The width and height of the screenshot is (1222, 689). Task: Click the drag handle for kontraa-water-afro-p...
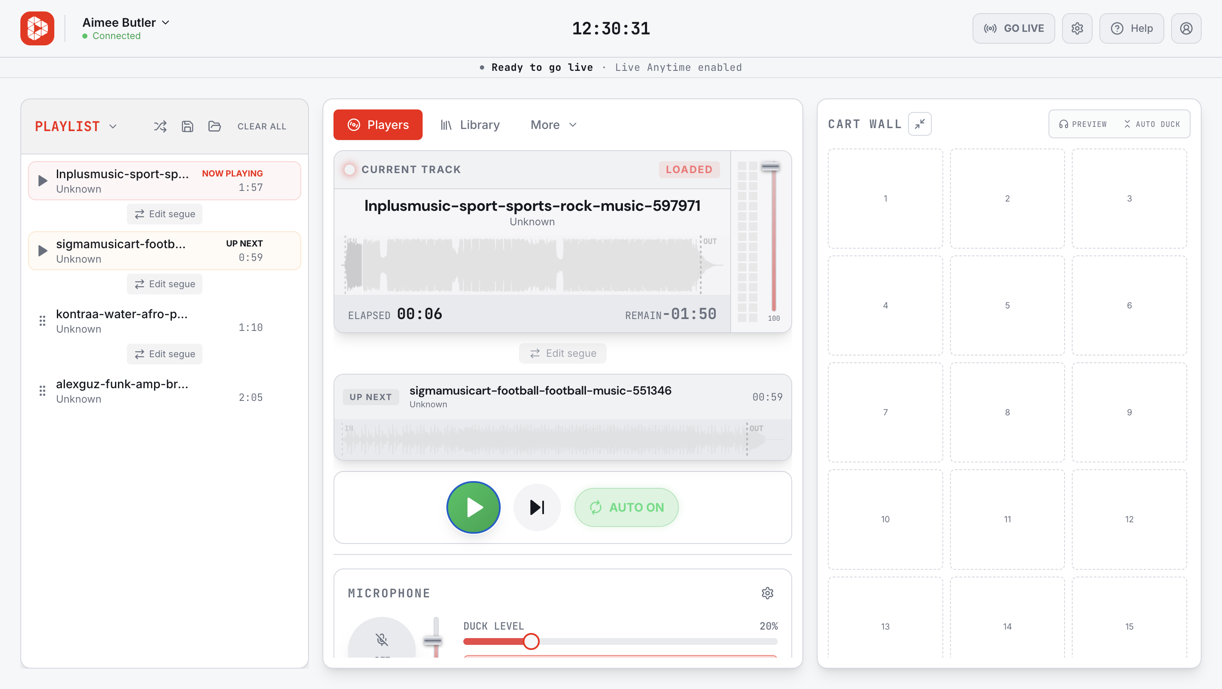pos(42,321)
